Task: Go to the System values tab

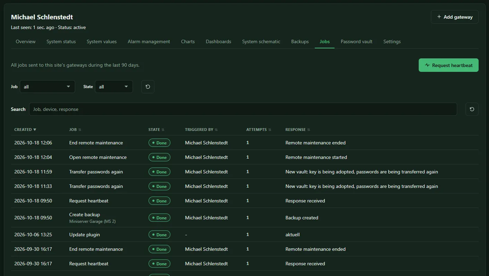Action: (101, 41)
